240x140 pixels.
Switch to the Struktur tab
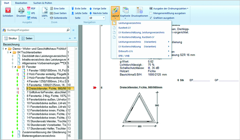10,38
